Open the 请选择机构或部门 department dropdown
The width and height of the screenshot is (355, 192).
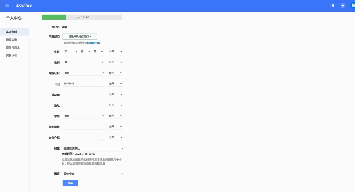pyautogui.click(x=80, y=37)
